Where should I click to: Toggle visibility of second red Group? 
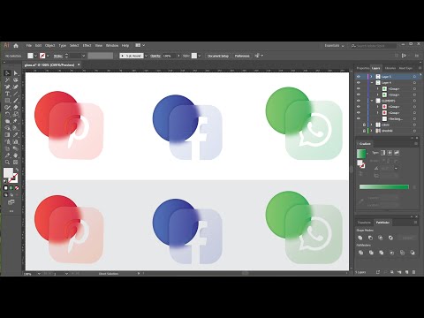point(359,112)
